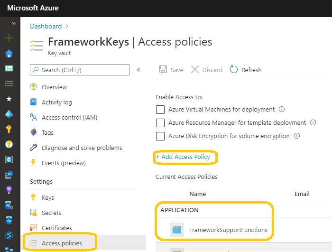Click the Refresh icon in the toolbar
This screenshot has width=332, height=252.
(234, 70)
